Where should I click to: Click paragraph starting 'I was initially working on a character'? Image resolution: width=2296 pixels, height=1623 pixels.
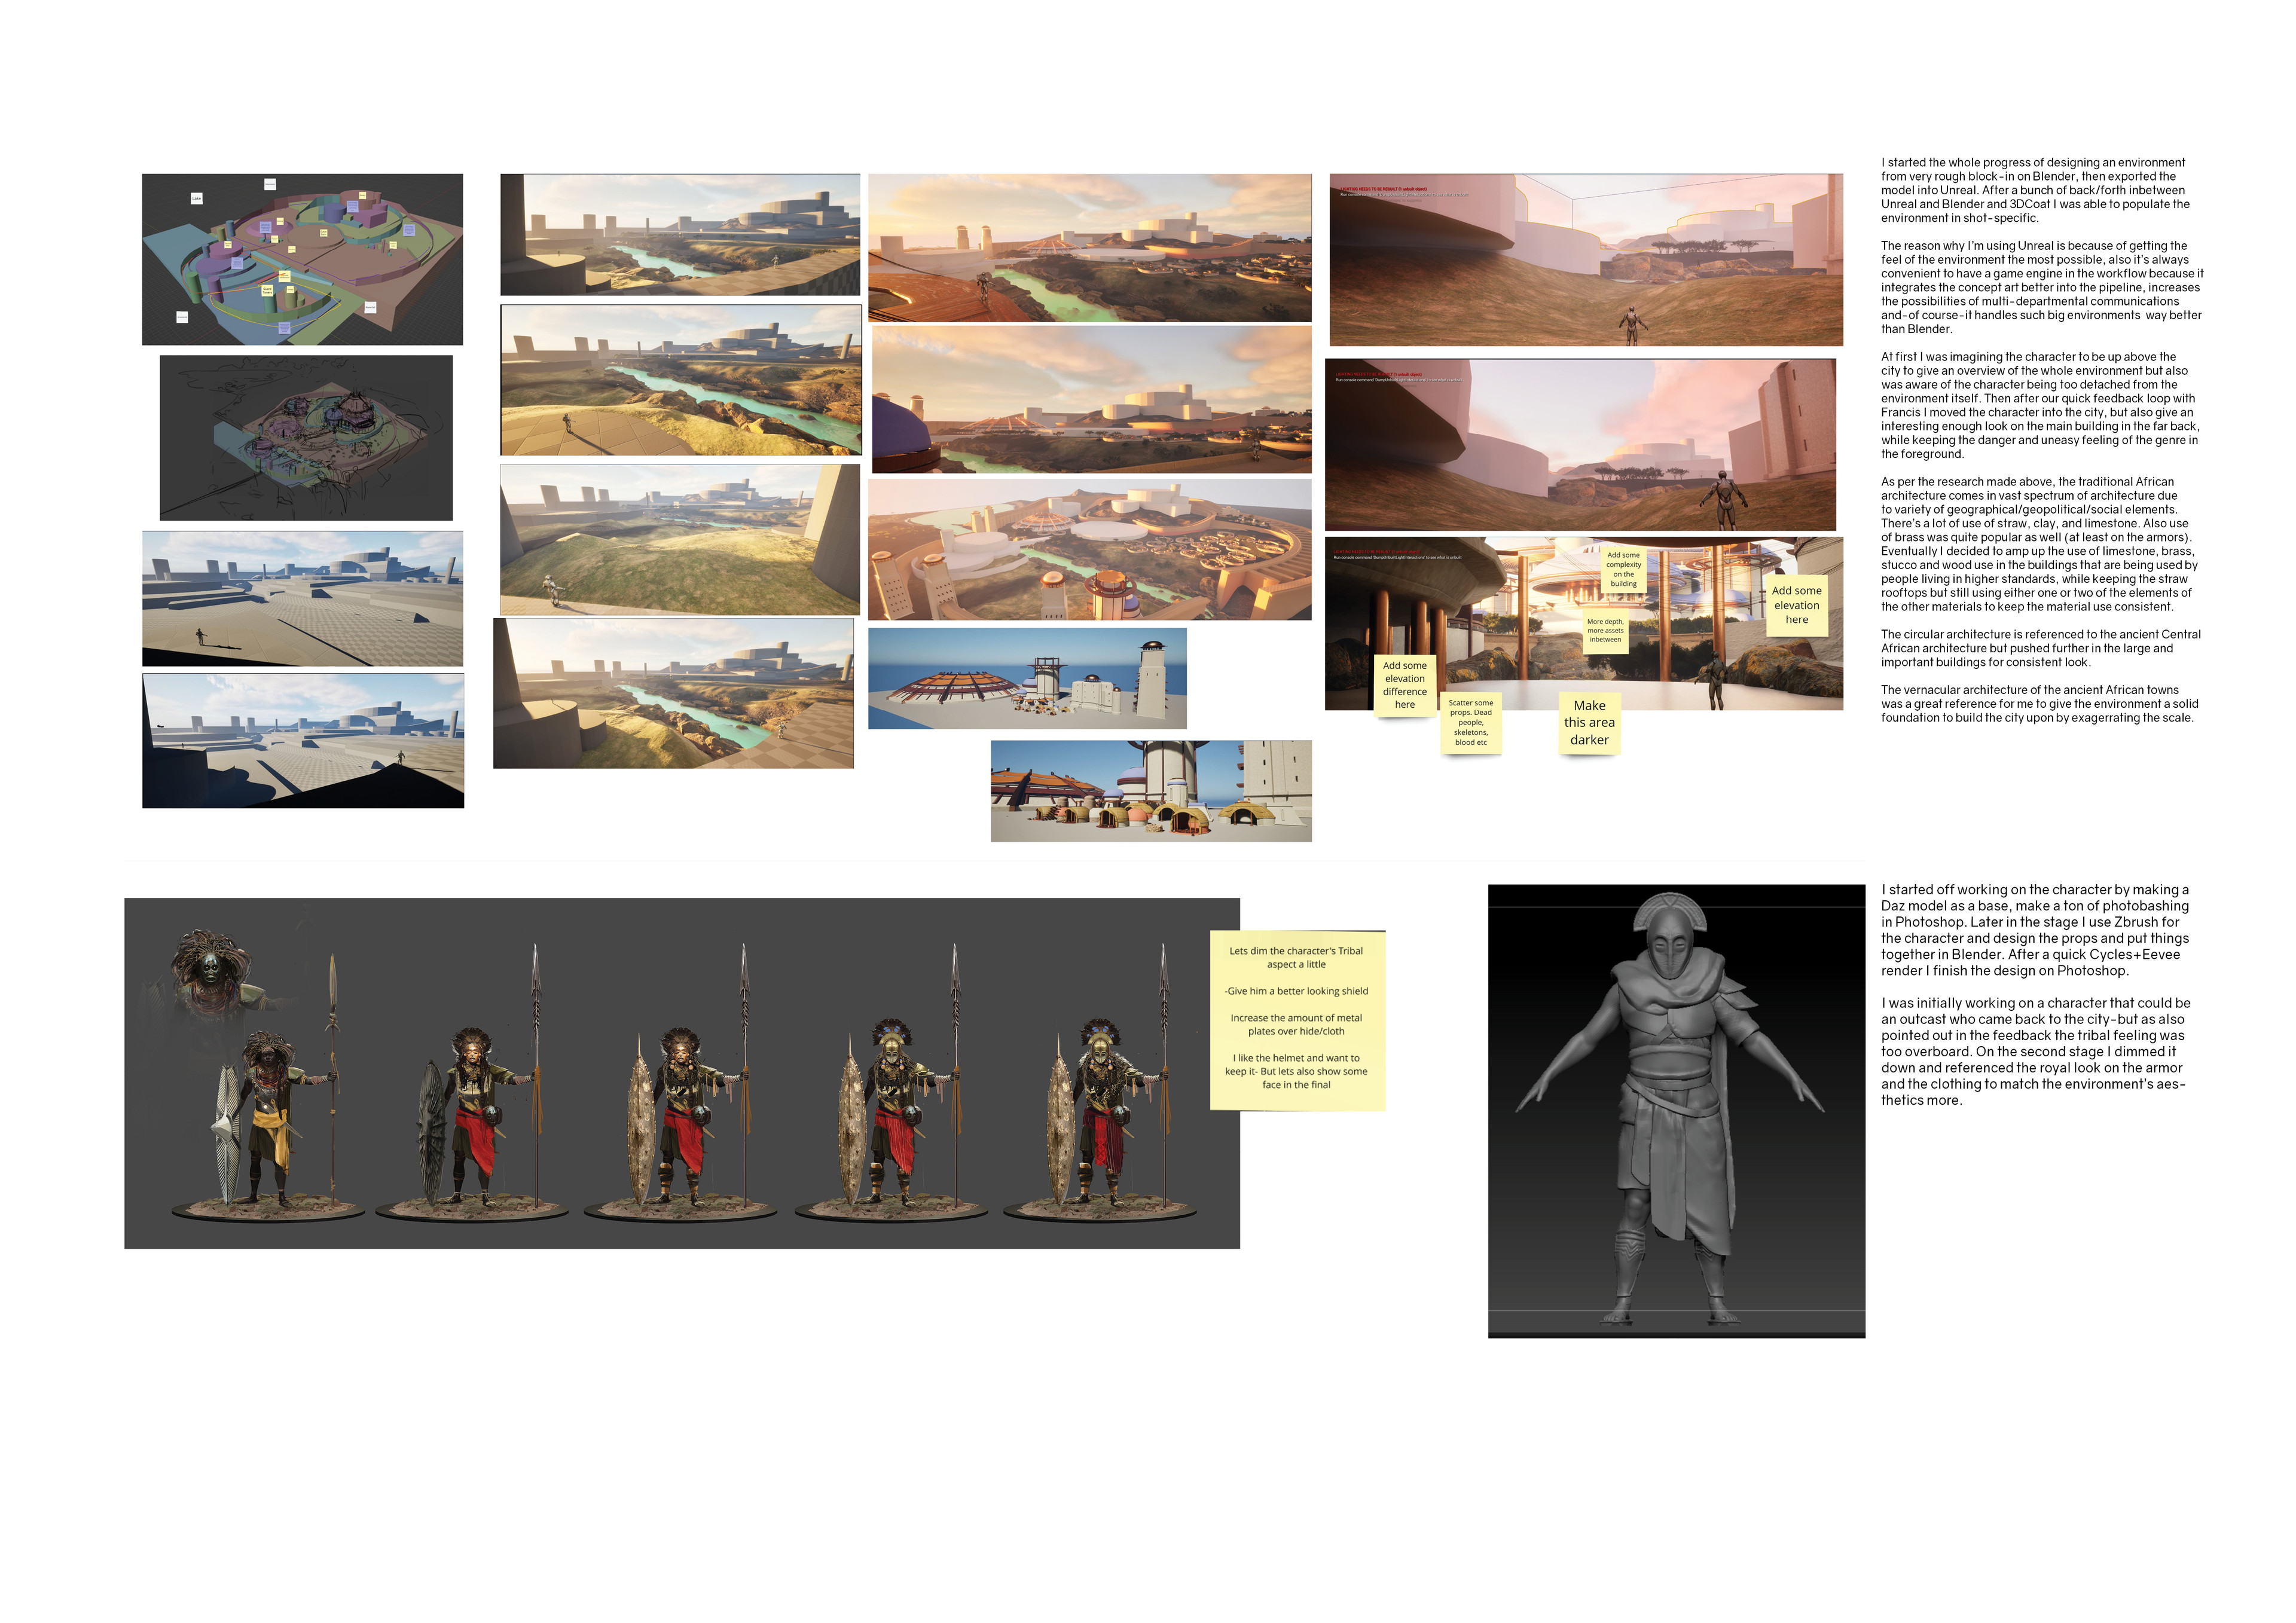click(x=2035, y=1051)
